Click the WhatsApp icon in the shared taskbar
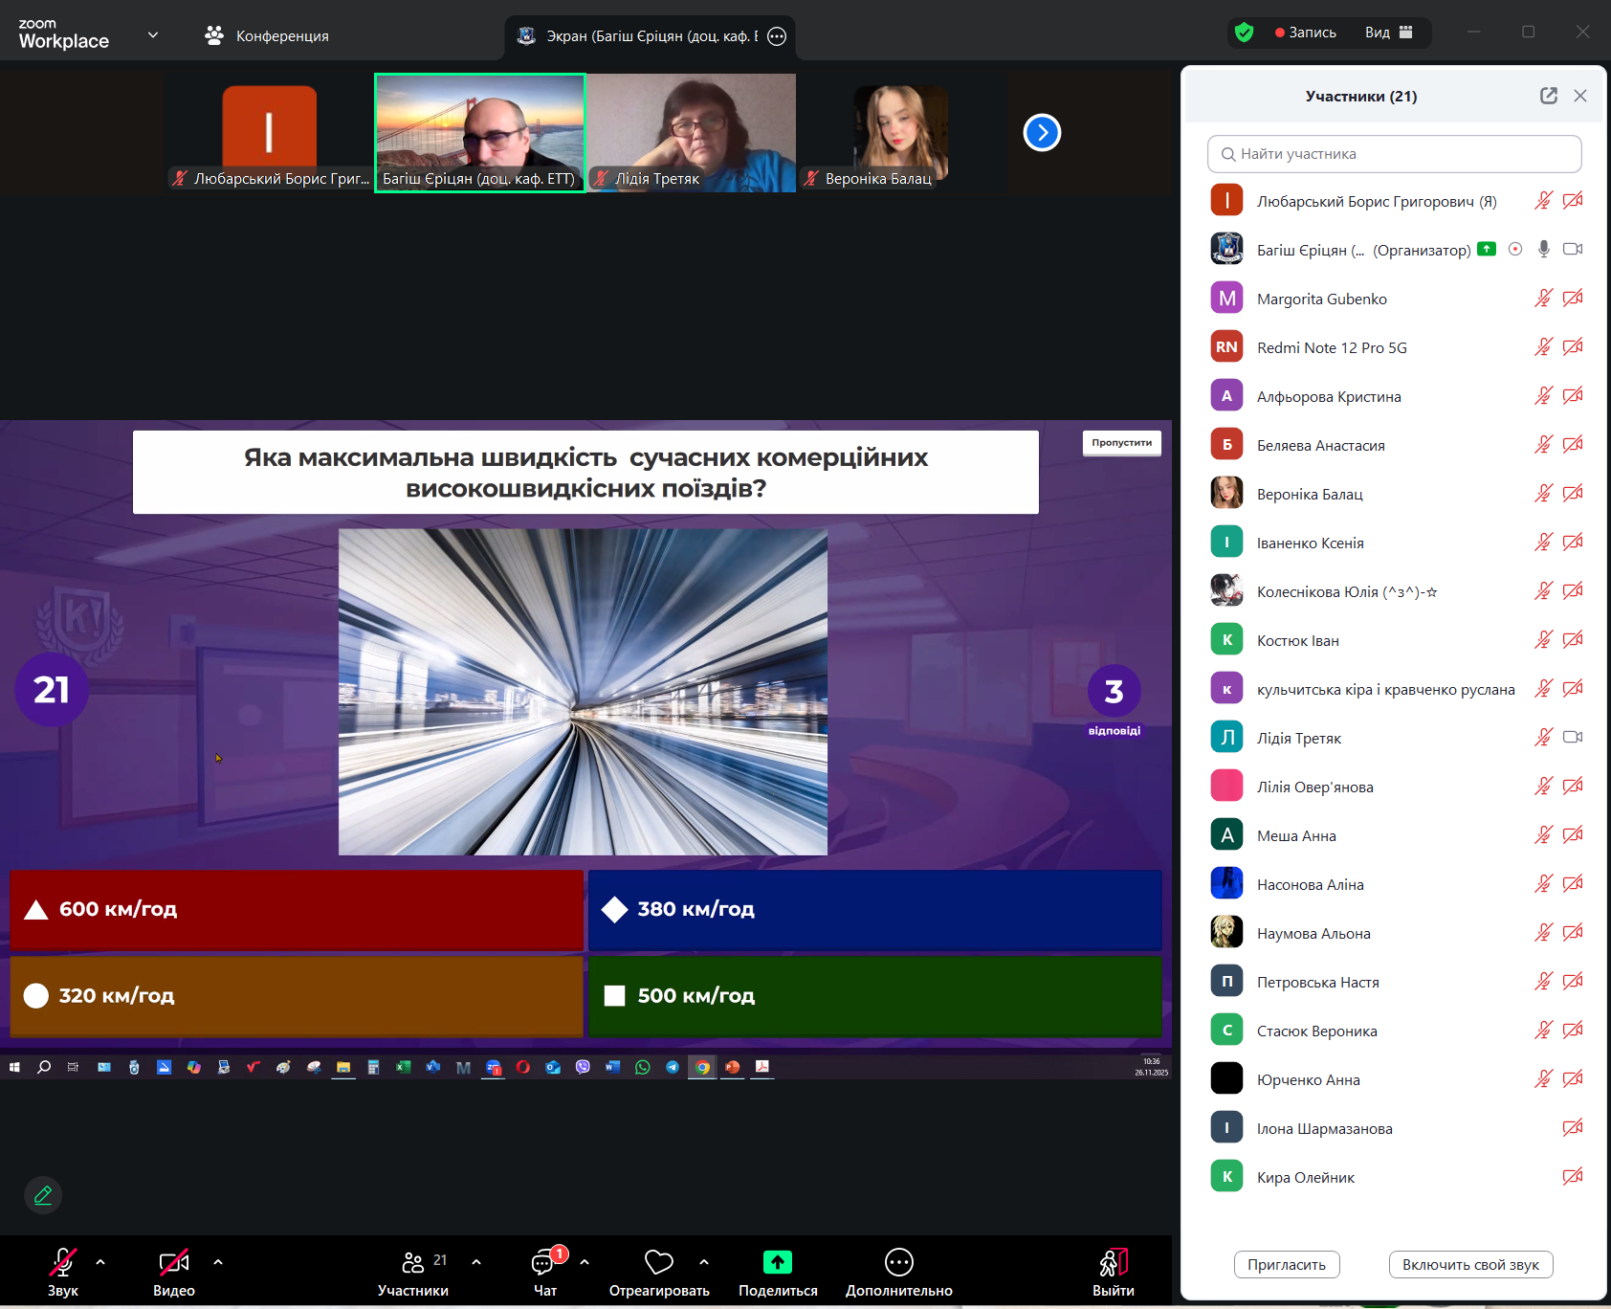1611x1309 pixels. [643, 1067]
